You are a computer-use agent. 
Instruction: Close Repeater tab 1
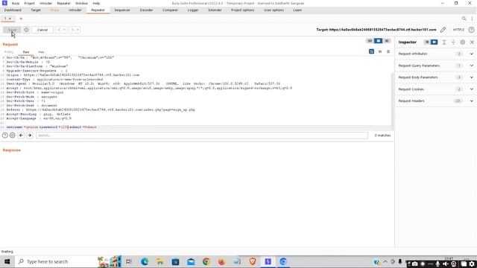point(10,19)
